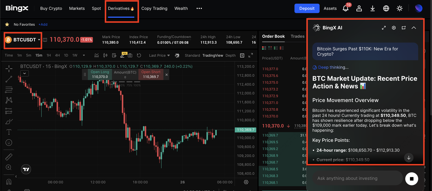Open the indicators chart icon
This screenshot has height=191, width=432.
pyautogui.click(x=97, y=55)
